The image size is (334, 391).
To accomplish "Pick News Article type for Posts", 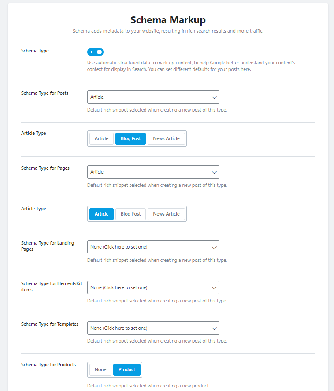I will point(166,138).
